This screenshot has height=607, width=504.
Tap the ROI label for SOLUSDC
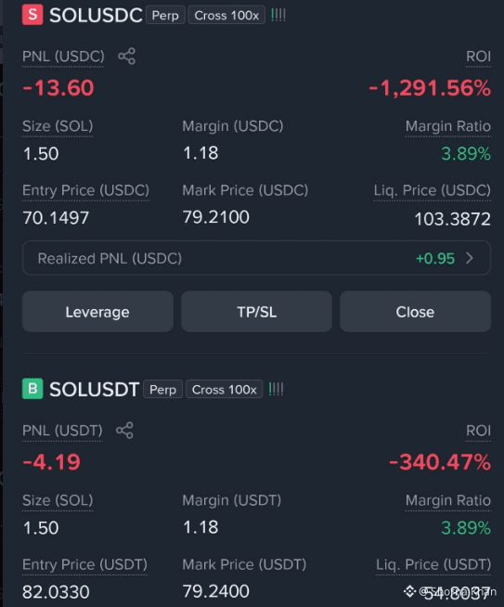478,57
